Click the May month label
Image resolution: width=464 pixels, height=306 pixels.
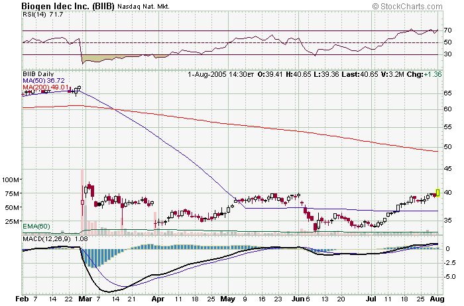pyautogui.click(x=228, y=299)
